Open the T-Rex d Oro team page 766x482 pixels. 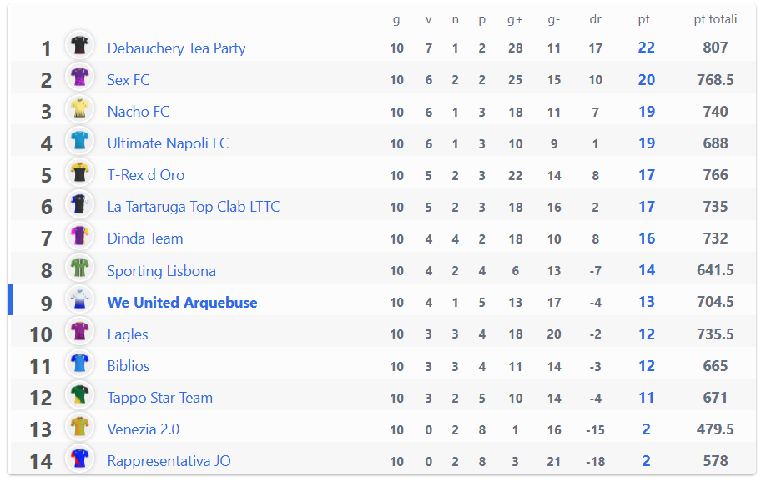point(146,175)
